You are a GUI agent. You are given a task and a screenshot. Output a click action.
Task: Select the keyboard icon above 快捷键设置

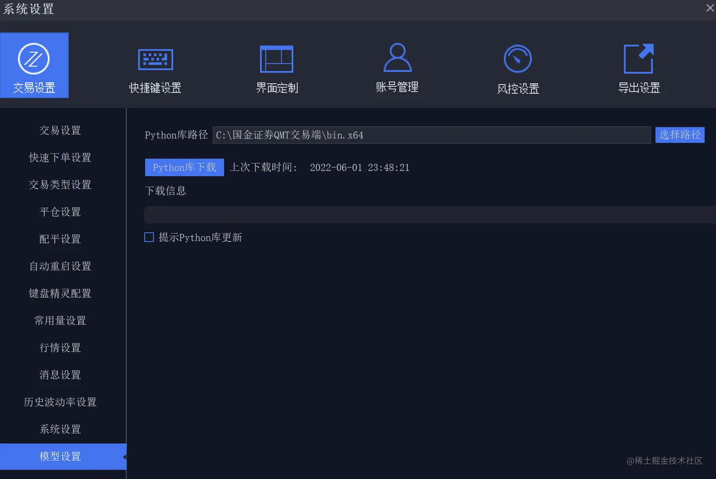155,59
